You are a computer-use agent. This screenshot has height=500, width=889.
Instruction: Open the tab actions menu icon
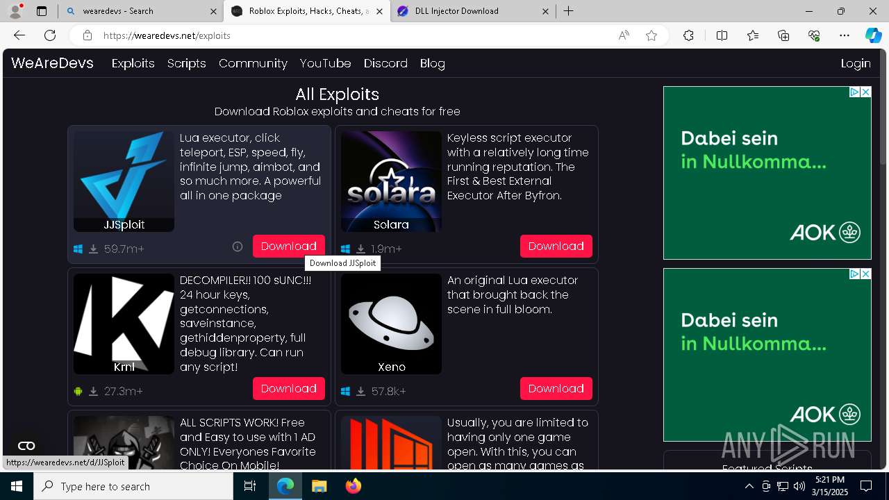(x=42, y=11)
